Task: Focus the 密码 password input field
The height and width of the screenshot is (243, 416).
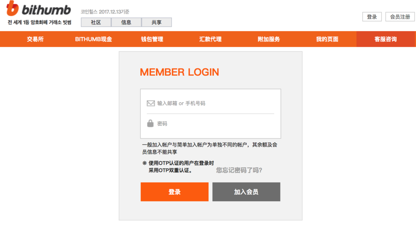Action: (x=210, y=124)
